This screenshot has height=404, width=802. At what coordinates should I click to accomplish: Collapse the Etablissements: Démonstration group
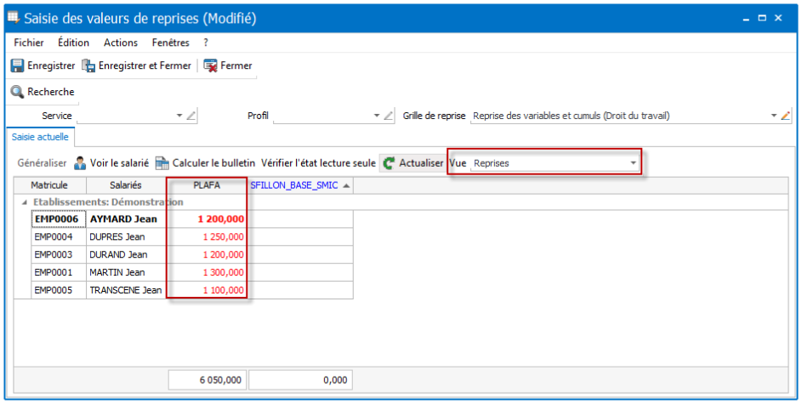click(24, 202)
